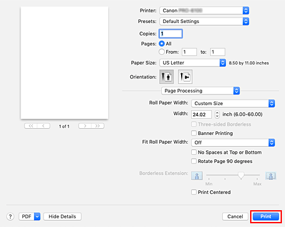Open the Page Processing options menu
285x227 pixels.
point(200,91)
